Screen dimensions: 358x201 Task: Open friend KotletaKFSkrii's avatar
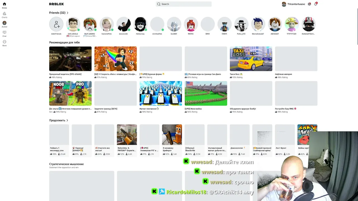click(308, 24)
